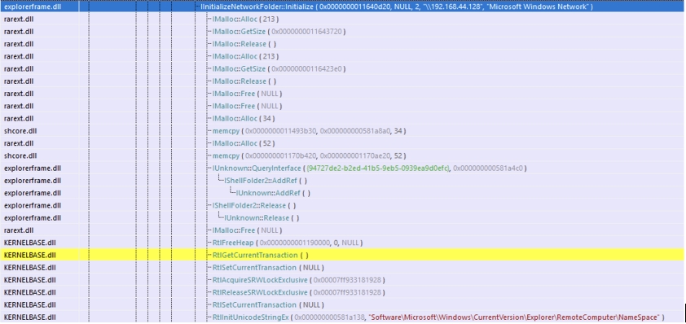
Task: Click explorerframe.dll beside the QueryInterface call
Action: point(33,168)
